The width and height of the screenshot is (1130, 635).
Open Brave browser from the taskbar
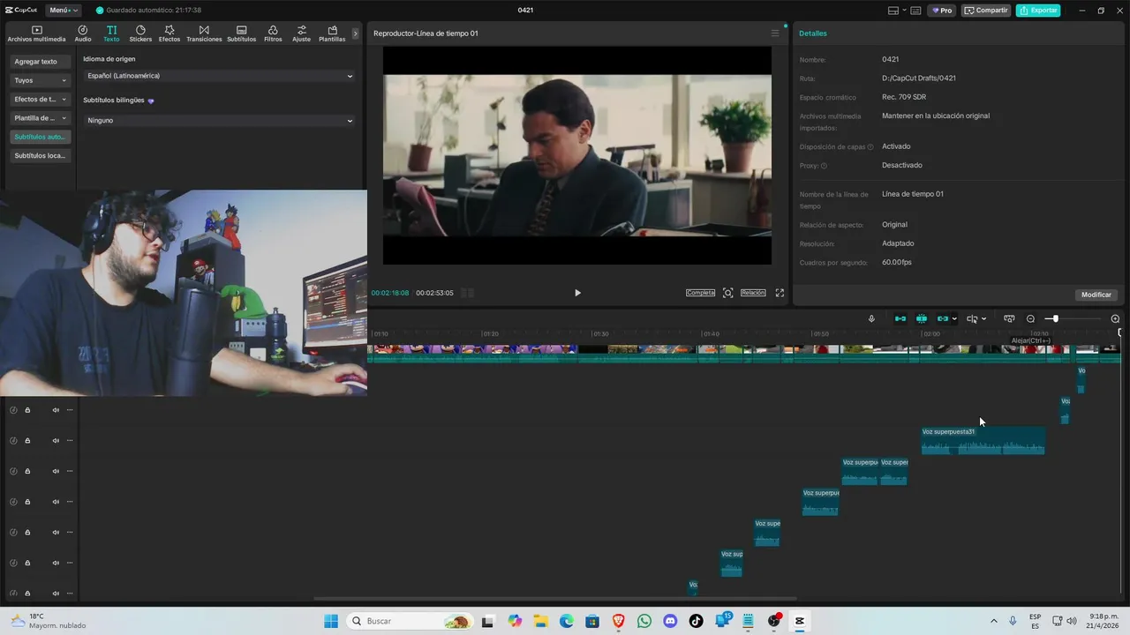(x=619, y=621)
